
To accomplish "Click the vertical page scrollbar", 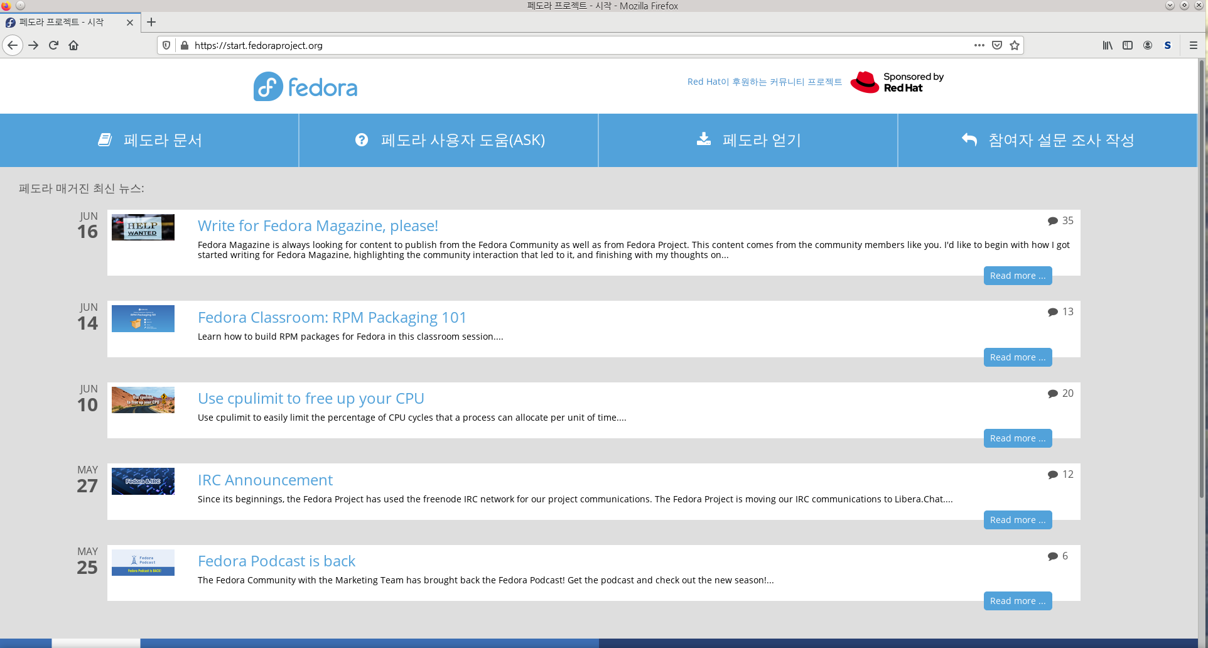I will click(x=1202, y=279).
